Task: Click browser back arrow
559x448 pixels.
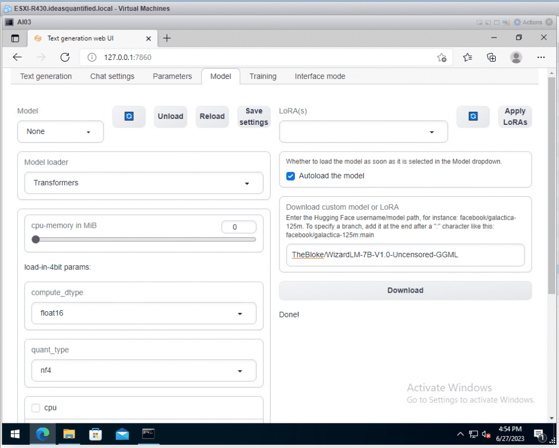Action: (x=17, y=57)
